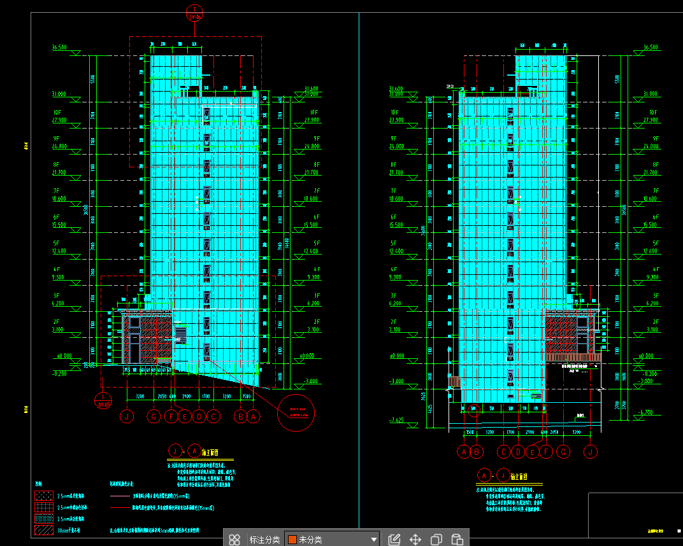This screenshot has height=546, width=683.
Task: Open the 未分类 category dropdown arrow
Action: (x=374, y=540)
